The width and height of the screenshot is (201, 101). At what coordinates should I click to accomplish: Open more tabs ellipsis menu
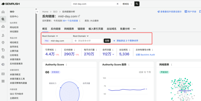coord(134,29)
